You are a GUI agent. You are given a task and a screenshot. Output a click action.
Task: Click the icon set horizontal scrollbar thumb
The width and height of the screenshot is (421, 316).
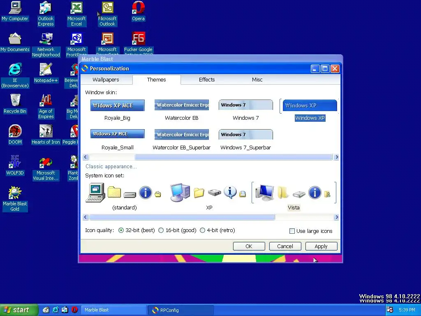point(182,217)
